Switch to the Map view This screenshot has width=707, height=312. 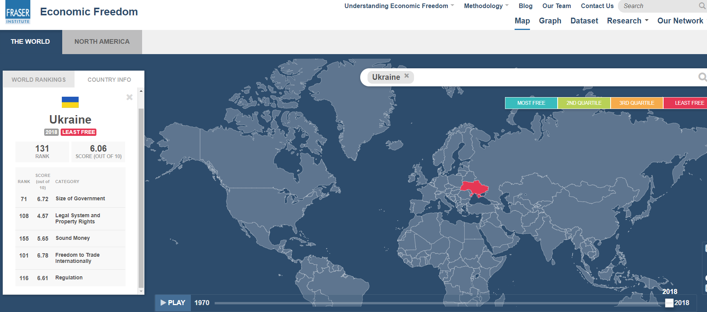tap(522, 21)
